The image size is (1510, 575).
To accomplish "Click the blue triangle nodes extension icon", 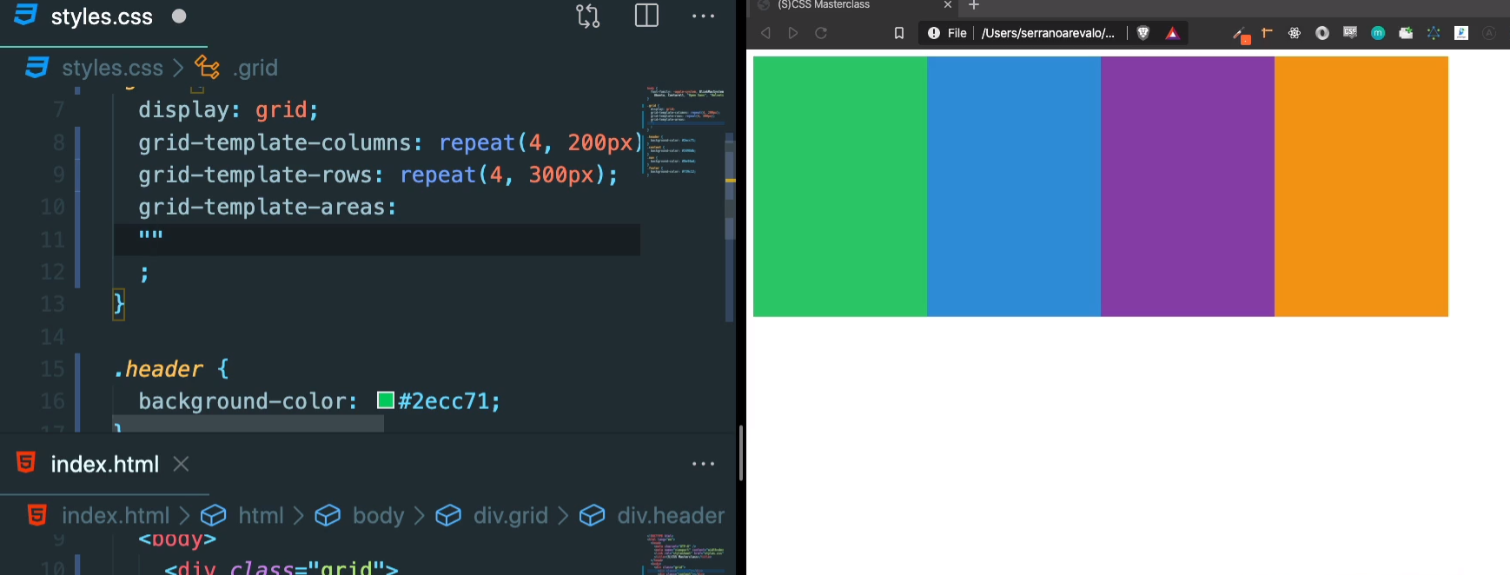I will (1434, 33).
